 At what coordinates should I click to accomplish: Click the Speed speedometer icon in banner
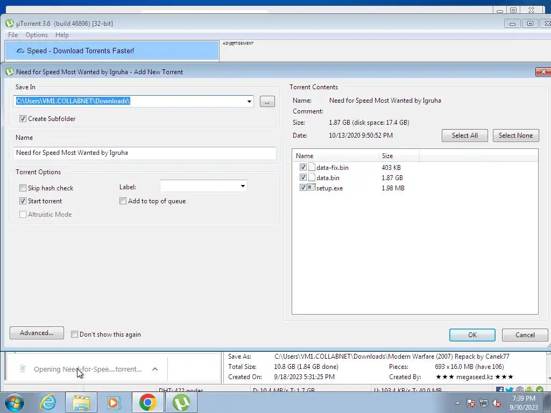[x=20, y=51]
